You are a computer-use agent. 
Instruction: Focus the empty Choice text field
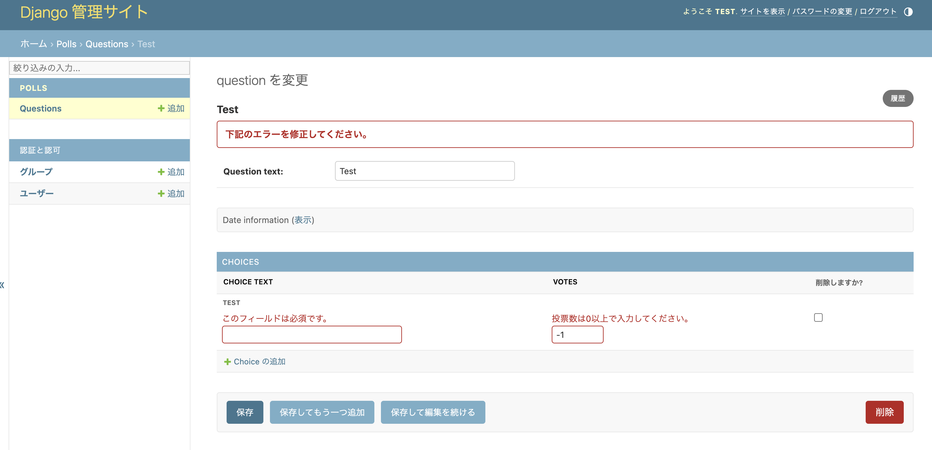coord(312,335)
